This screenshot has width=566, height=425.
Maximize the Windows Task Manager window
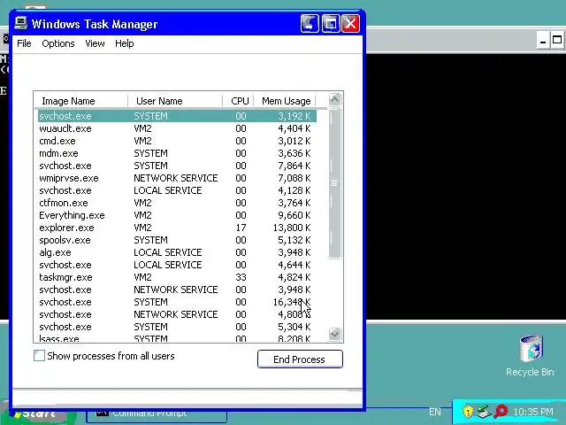330,24
